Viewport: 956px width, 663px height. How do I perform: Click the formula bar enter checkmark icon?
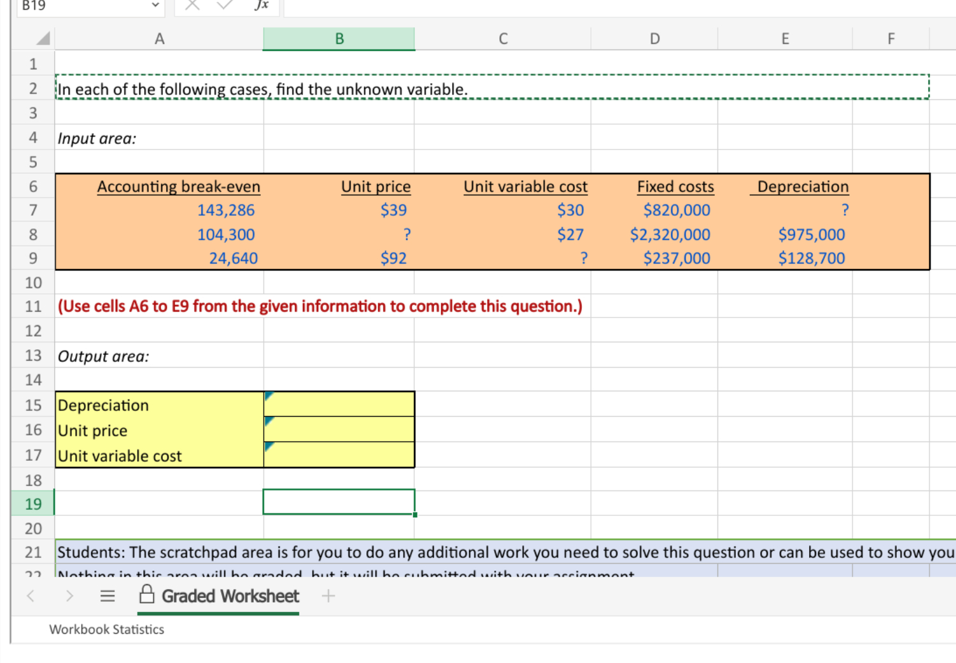coord(225,5)
